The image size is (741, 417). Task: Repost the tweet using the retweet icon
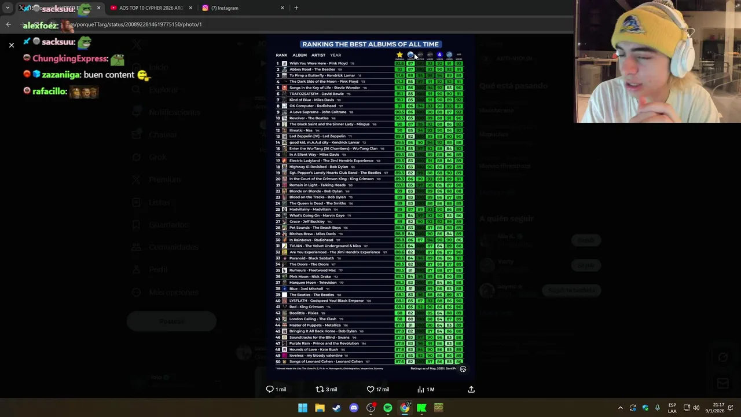point(320,389)
